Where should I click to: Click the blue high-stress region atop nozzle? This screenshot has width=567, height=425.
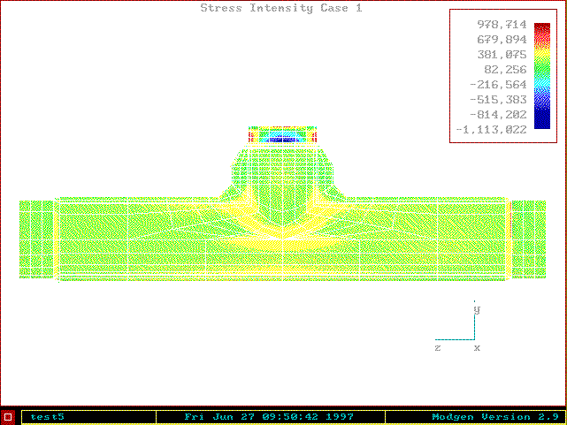tap(283, 140)
